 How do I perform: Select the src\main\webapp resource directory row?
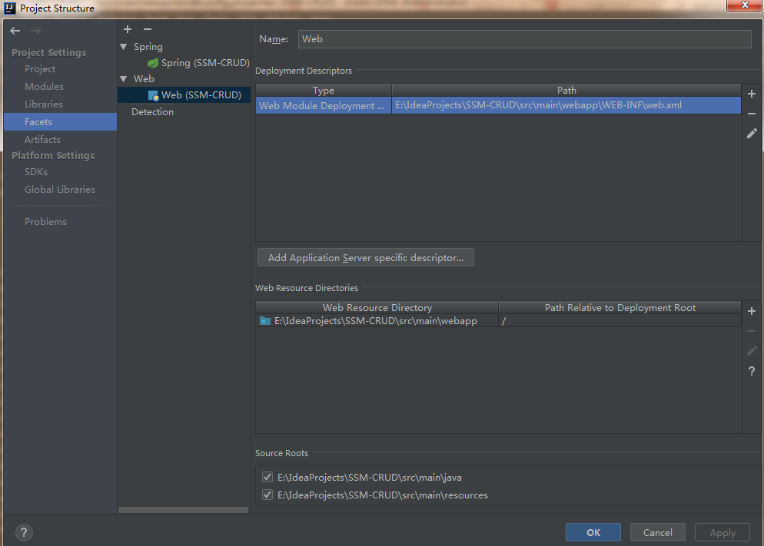click(x=377, y=321)
